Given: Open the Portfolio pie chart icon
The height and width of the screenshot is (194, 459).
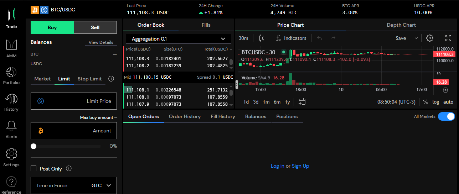Looking at the screenshot, I should click(11, 73).
